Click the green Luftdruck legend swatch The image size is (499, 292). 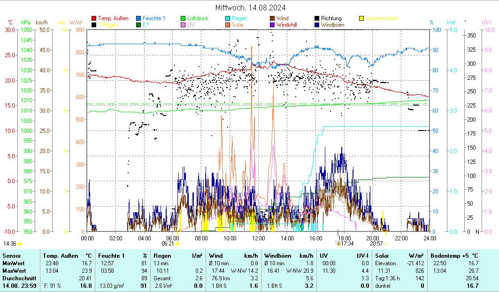click(x=183, y=19)
